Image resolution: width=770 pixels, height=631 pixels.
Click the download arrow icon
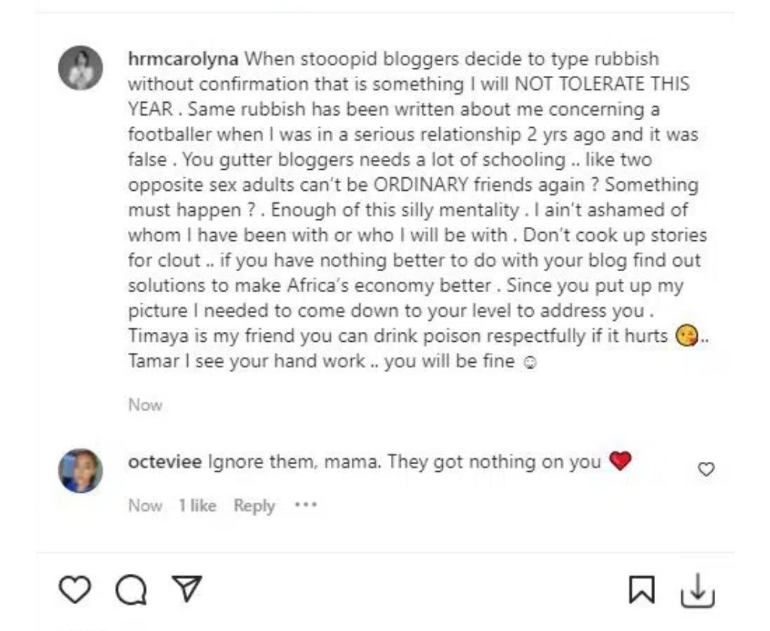(x=697, y=590)
